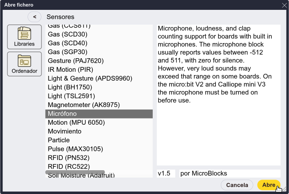Select Motion (MPU 6050) library

tap(99, 123)
